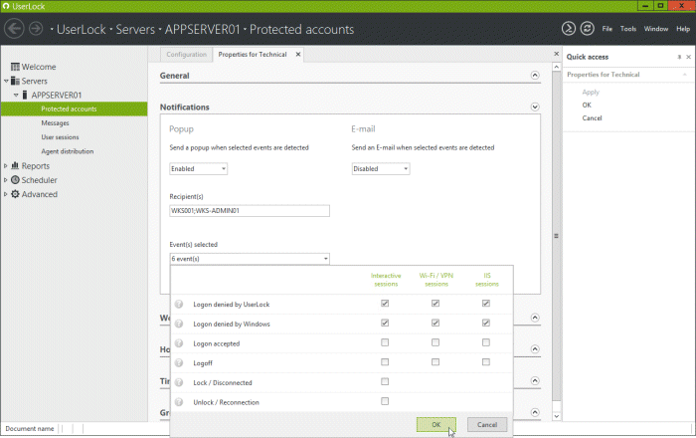Go back with the back arrow button
Image resolution: width=696 pixels, height=438 pixels.
[14, 29]
